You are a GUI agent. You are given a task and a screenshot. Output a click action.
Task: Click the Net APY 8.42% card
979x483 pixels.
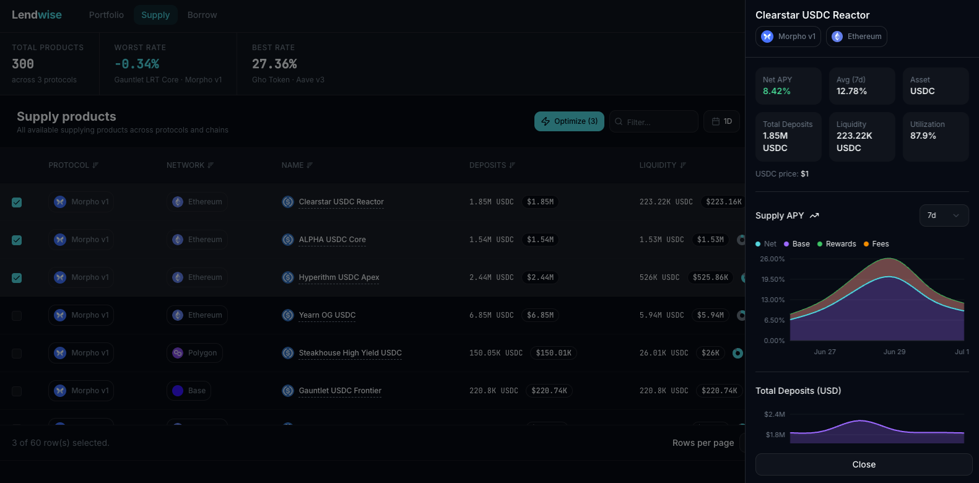[x=788, y=86]
